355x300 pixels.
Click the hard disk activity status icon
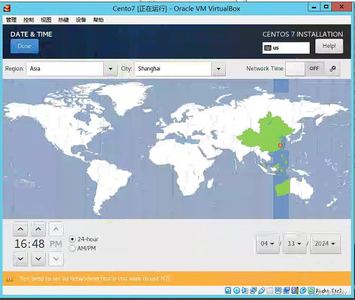tap(228, 291)
